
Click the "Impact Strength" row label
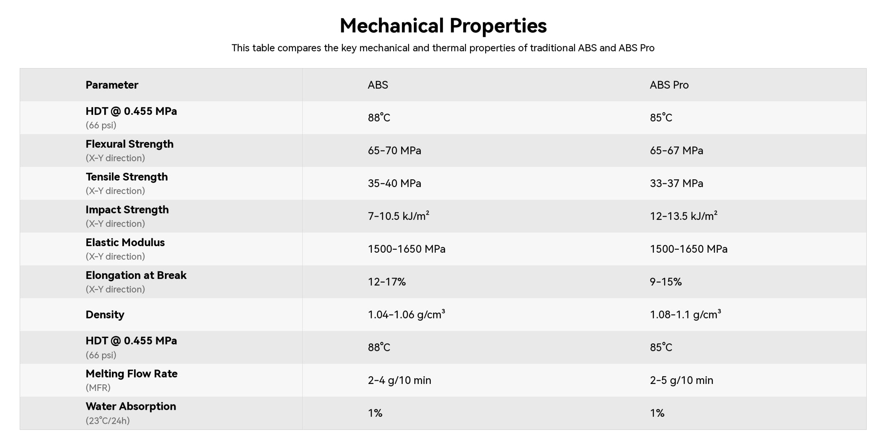tap(127, 210)
